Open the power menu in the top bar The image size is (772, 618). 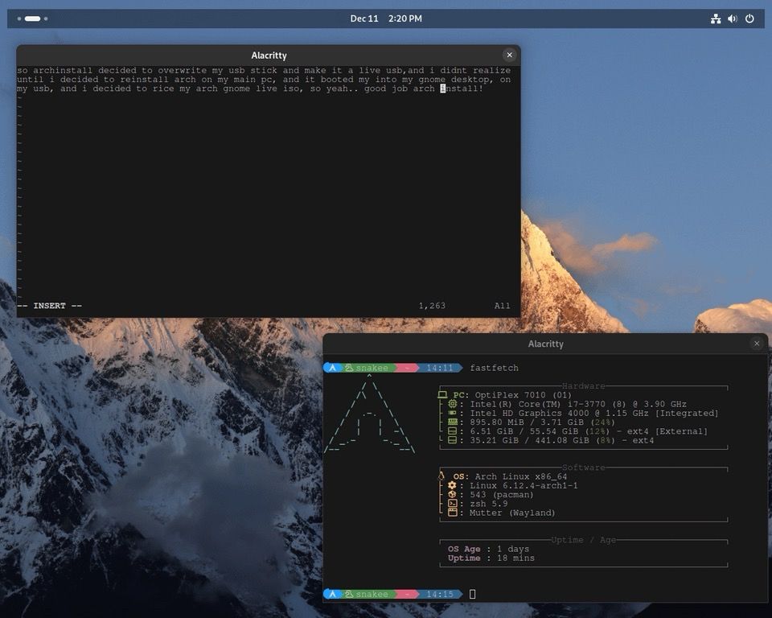749,18
